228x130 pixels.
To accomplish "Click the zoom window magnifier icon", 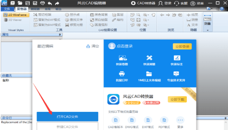I will tap(138, 15).
